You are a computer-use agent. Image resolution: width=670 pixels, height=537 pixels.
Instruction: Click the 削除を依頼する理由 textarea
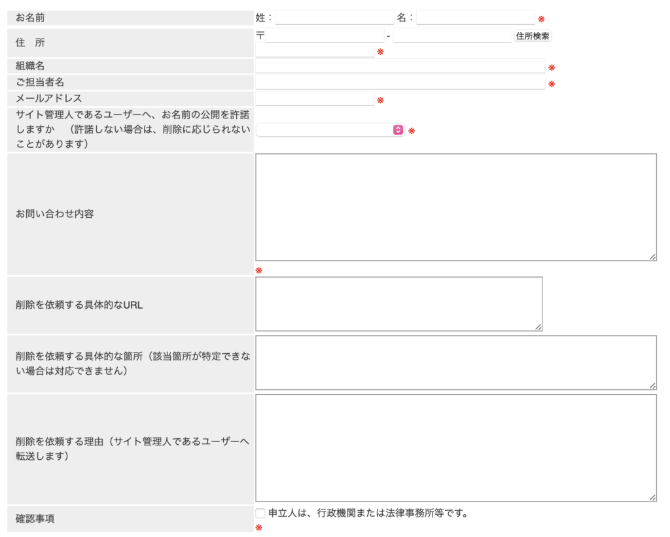pyautogui.click(x=456, y=447)
